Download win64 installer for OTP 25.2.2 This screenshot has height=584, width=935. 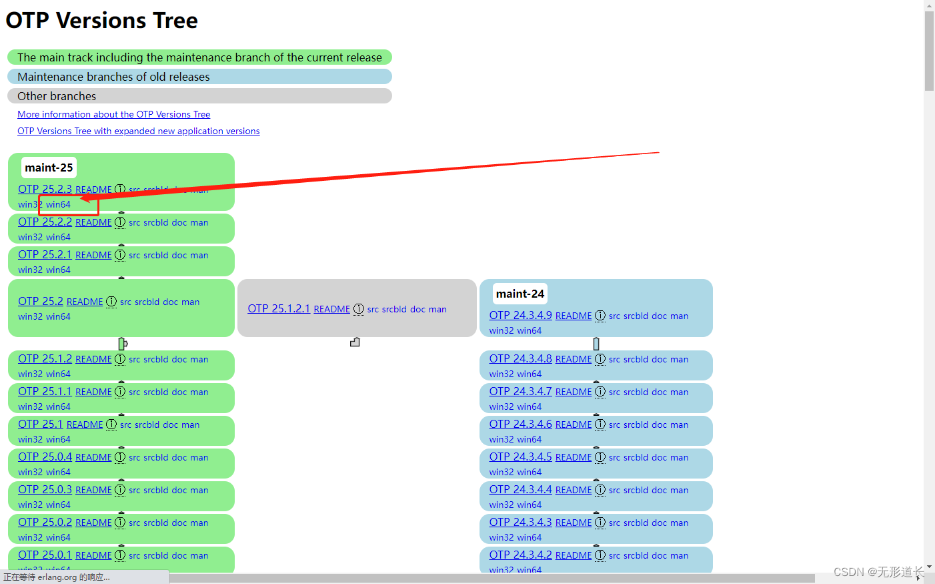pyautogui.click(x=58, y=237)
